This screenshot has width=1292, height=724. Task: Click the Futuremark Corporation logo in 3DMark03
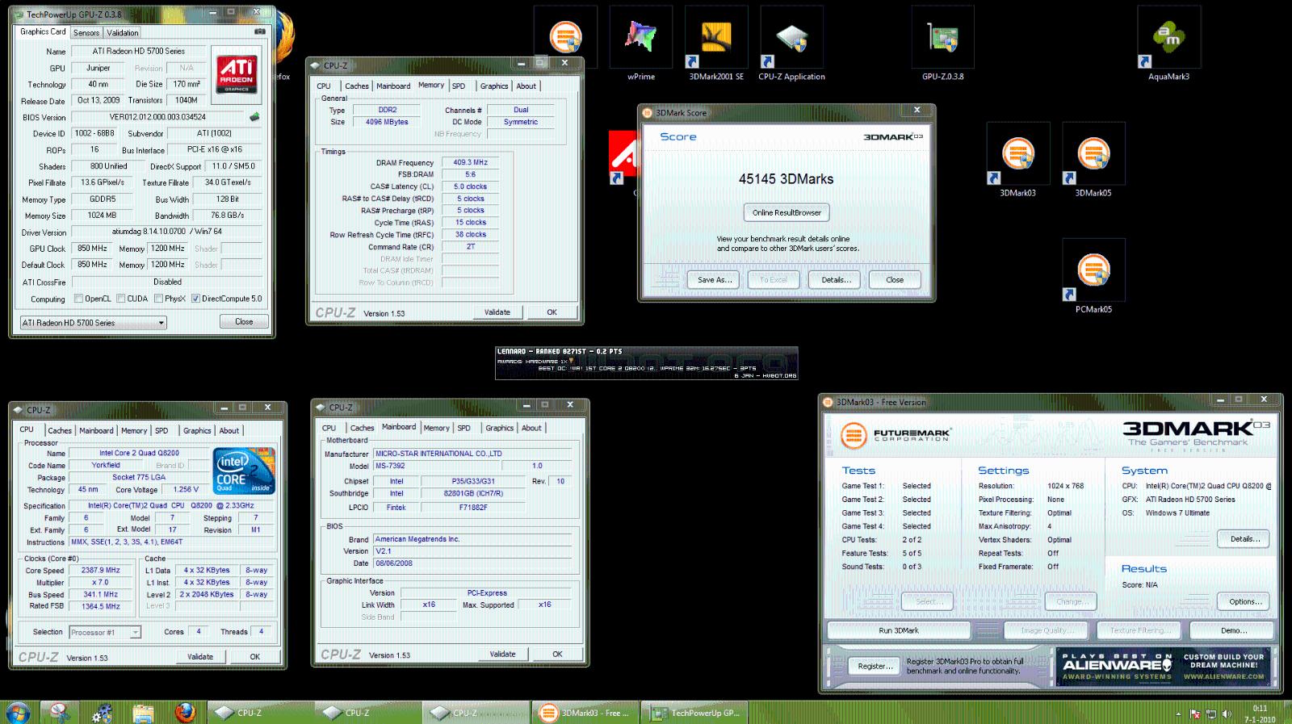coord(896,436)
